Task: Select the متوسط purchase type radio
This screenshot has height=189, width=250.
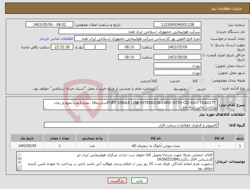Action: pos(190,88)
